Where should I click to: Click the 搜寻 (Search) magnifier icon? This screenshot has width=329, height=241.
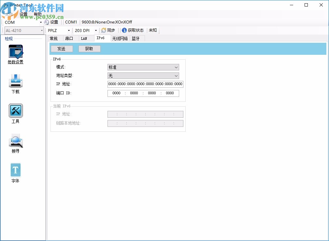pyautogui.click(x=15, y=141)
